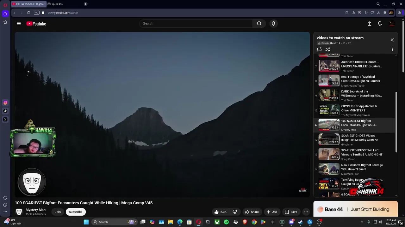Open Opera sidebar bookmarks star
This screenshot has width=405, height=227.
coord(5,22)
